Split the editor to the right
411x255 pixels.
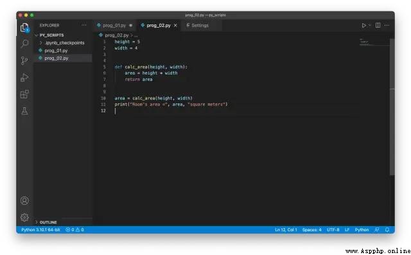coord(378,25)
